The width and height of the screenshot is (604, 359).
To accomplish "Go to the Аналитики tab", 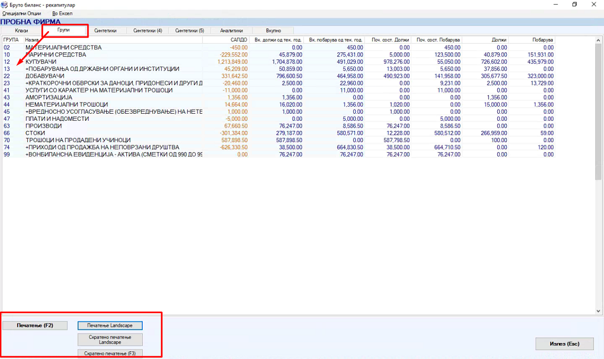I will 231,31.
